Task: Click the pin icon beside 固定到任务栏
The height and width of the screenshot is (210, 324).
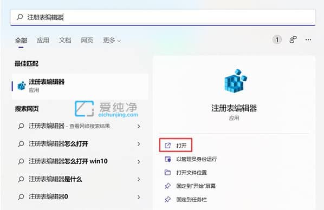Action: [x=167, y=200]
